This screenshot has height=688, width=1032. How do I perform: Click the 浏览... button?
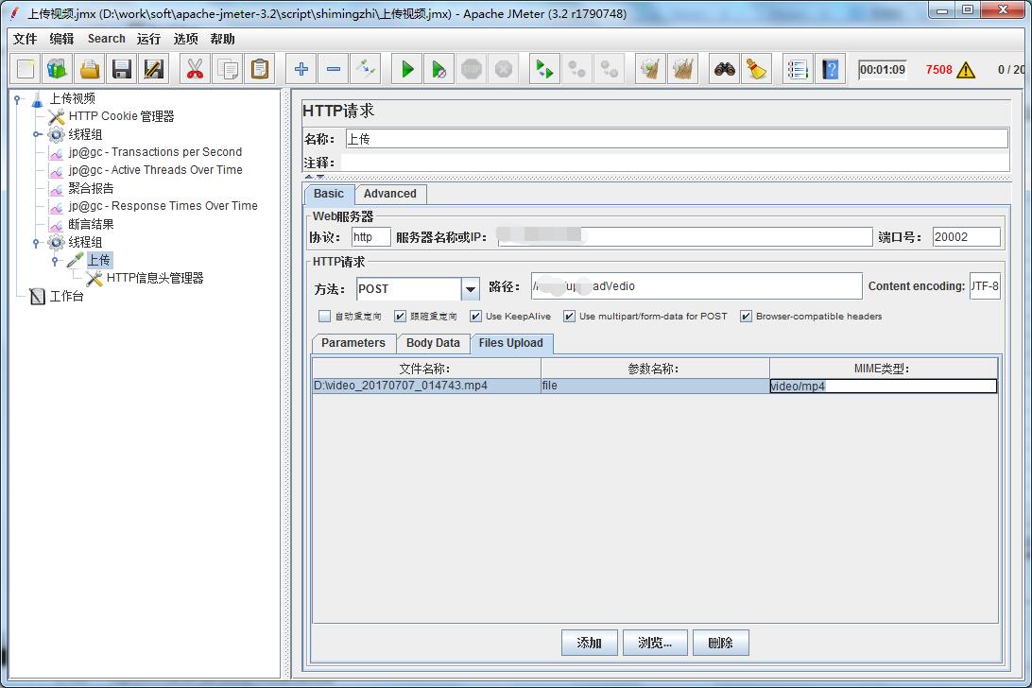655,643
